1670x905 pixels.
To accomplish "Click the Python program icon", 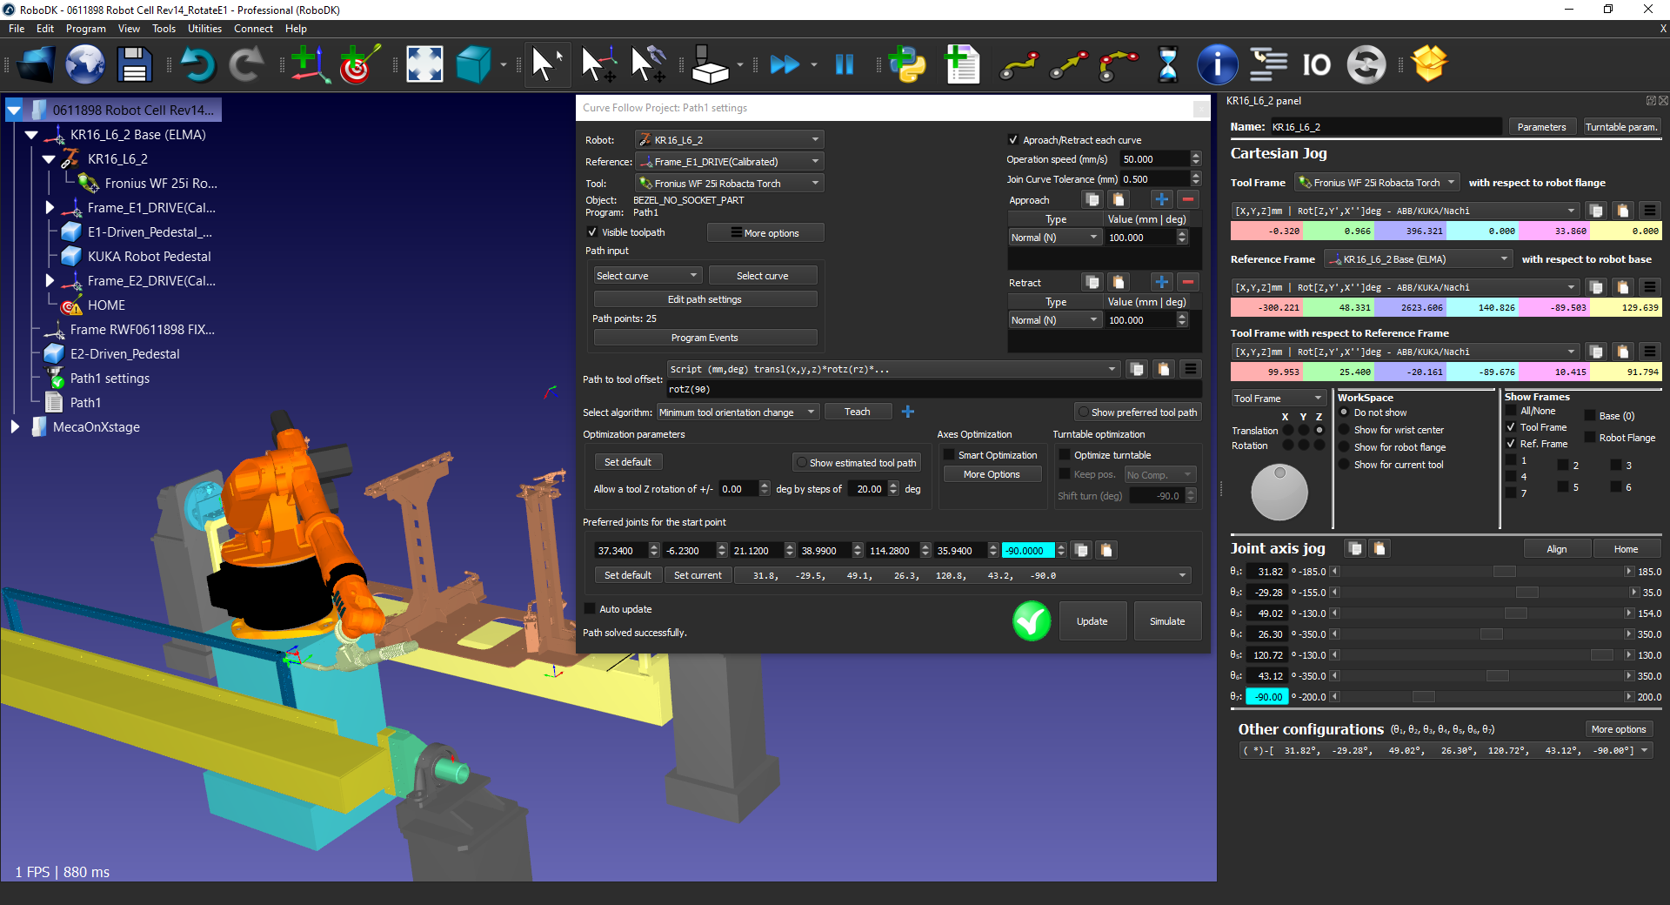I will pos(908,65).
